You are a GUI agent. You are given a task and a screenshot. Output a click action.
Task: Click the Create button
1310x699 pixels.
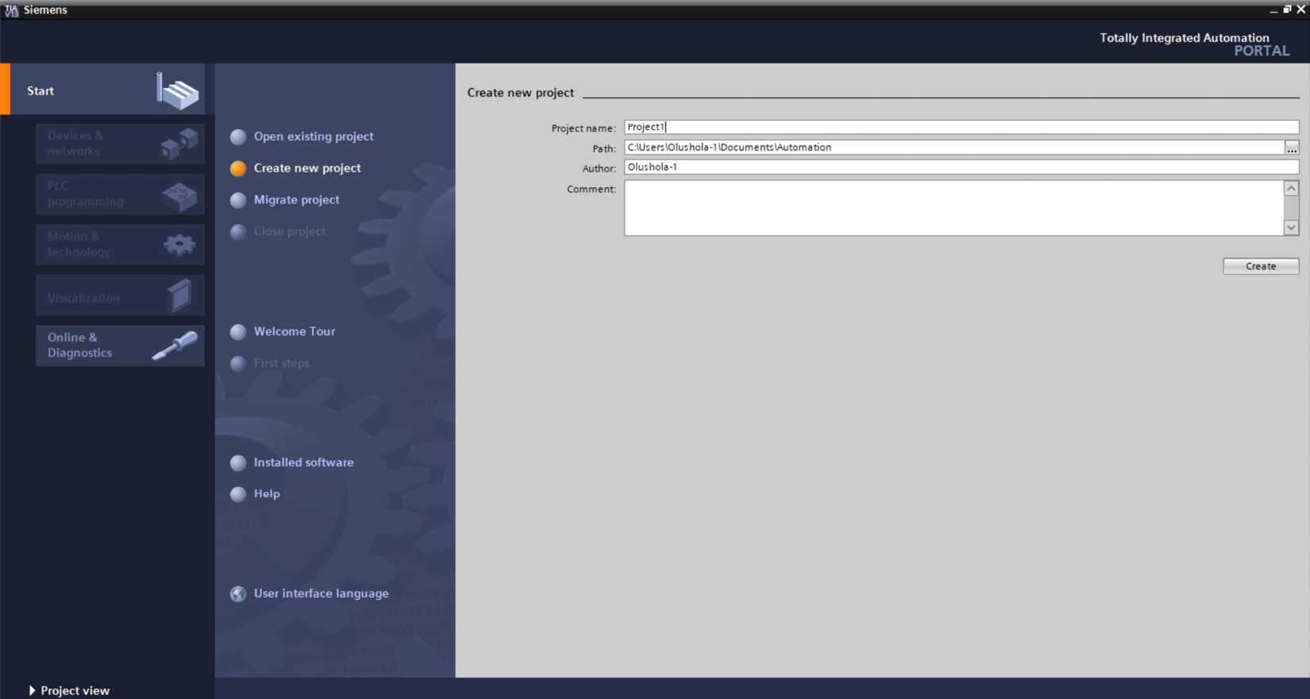pyautogui.click(x=1261, y=267)
